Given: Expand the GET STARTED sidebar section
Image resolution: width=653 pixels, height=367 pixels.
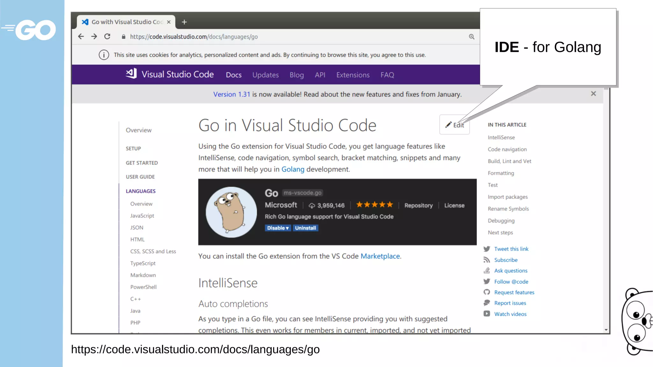Looking at the screenshot, I should (142, 163).
